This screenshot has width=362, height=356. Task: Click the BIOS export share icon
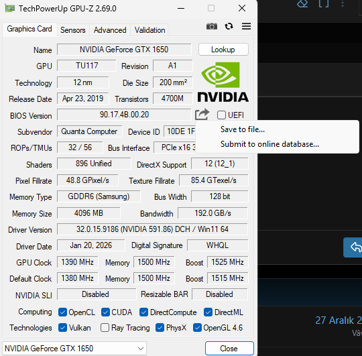pos(202,114)
